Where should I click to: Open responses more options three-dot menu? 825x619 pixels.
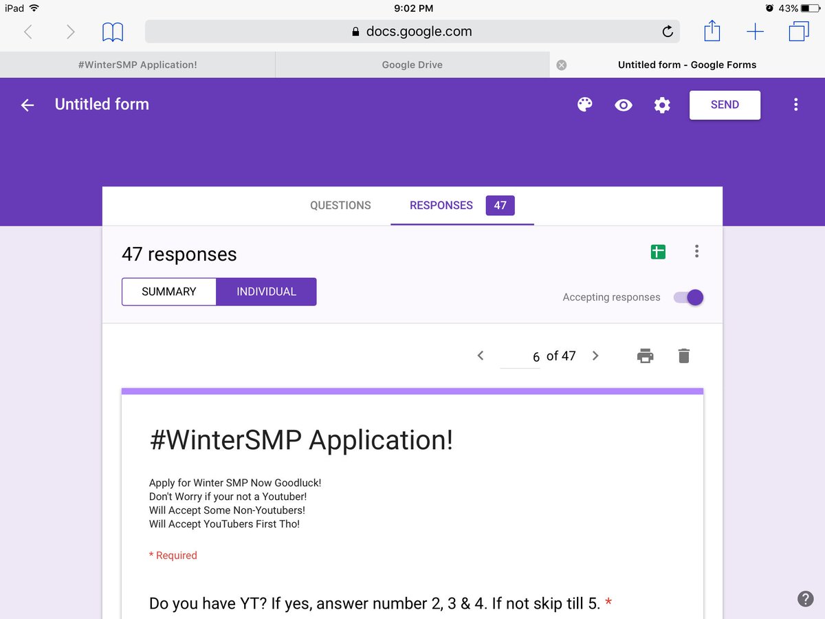coord(696,251)
